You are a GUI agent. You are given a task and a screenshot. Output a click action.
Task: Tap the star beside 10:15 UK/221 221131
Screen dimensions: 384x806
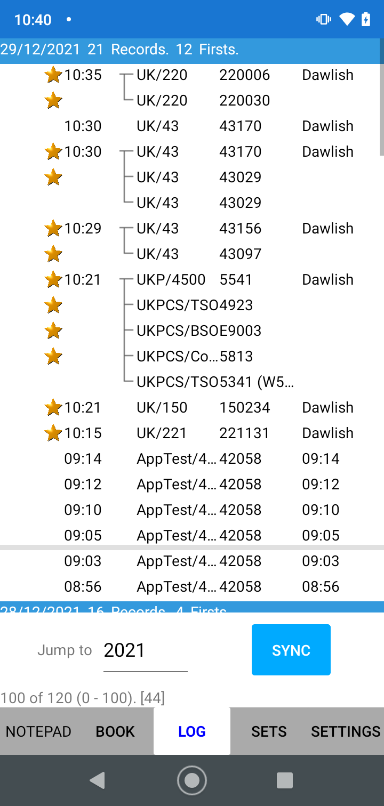coord(53,433)
